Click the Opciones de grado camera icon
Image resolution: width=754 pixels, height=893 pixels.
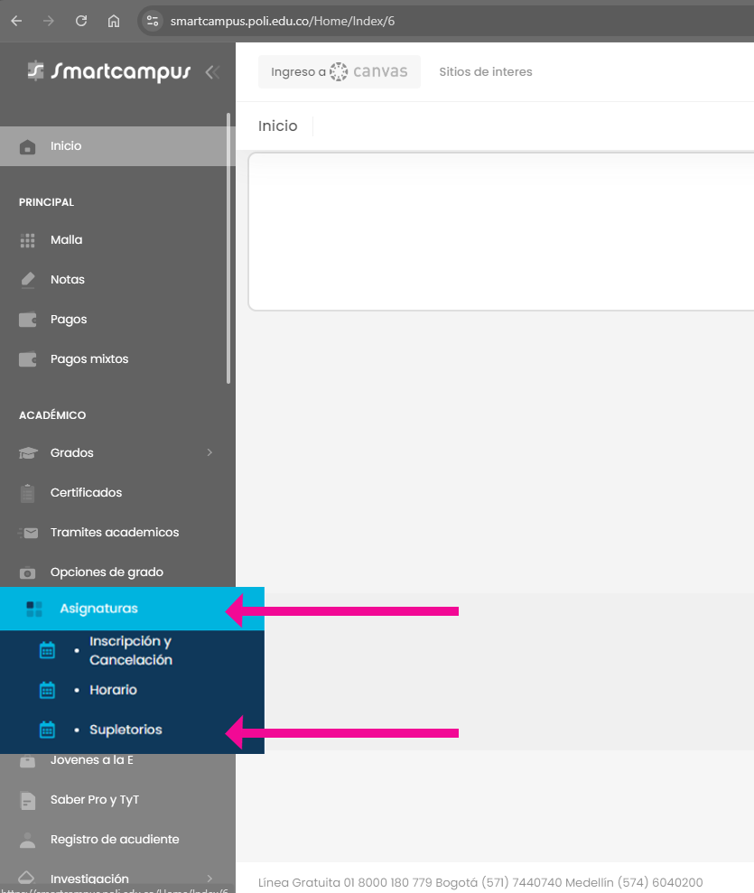(28, 572)
